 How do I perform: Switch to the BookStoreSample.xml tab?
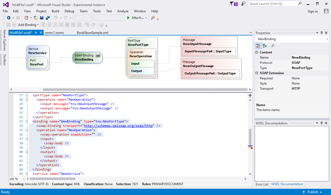click(x=92, y=32)
